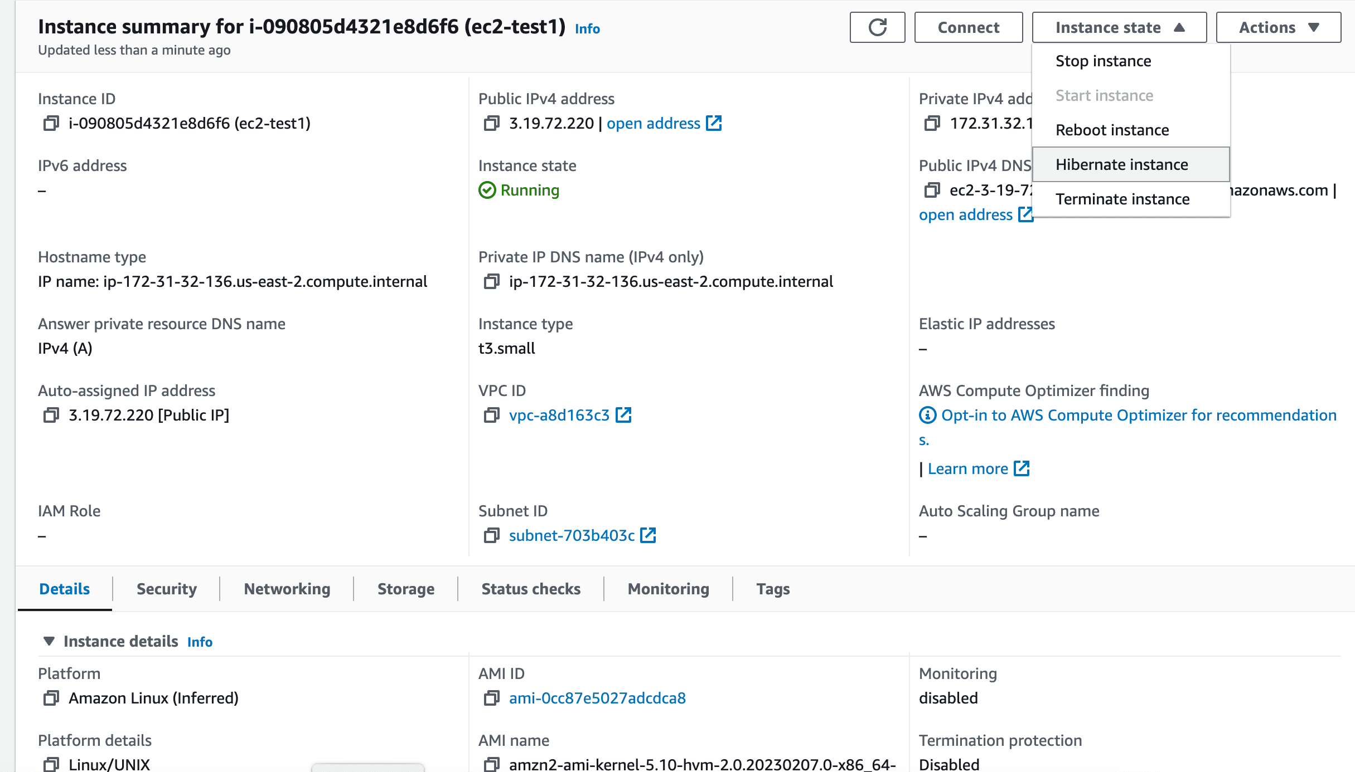Click the VPC ID external link icon
The width and height of the screenshot is (1355, 772).
[x=625, y=415]
